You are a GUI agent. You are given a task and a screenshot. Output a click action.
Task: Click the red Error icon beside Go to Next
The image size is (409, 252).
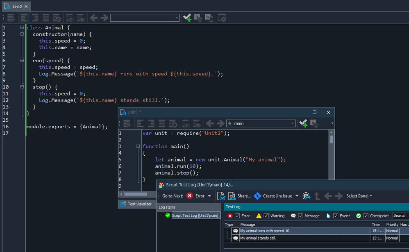[x=190, y=196]
